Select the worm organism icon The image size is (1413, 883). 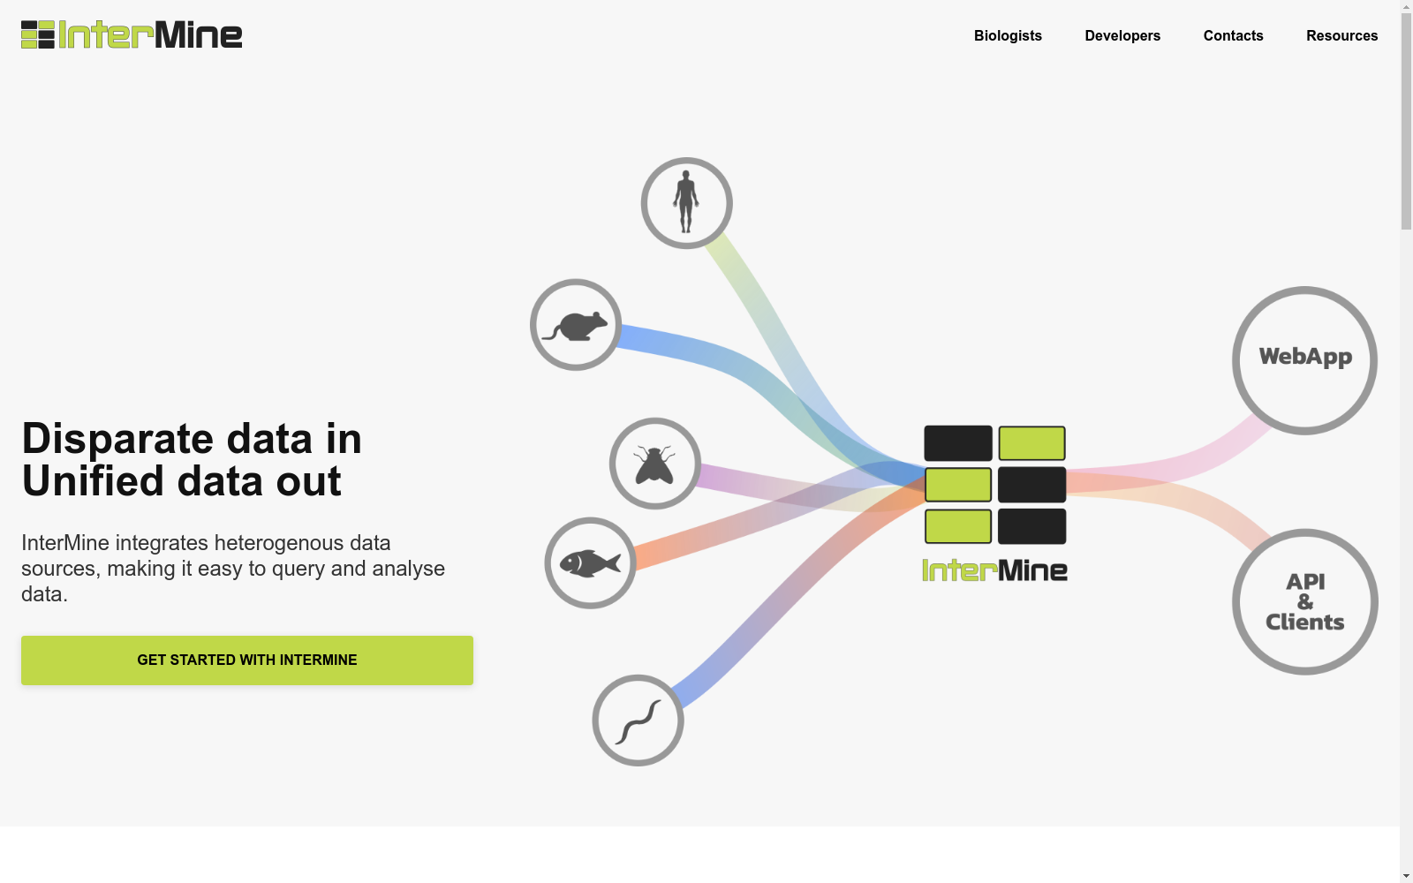[638, 721]
